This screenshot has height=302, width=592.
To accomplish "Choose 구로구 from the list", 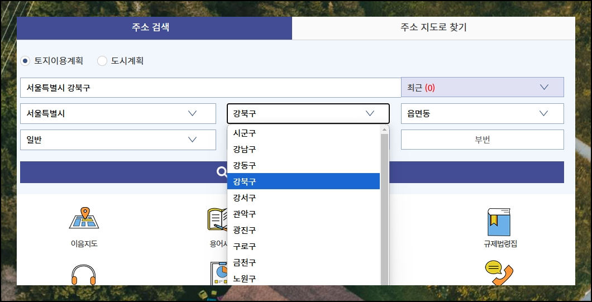I will pos(304,246).
